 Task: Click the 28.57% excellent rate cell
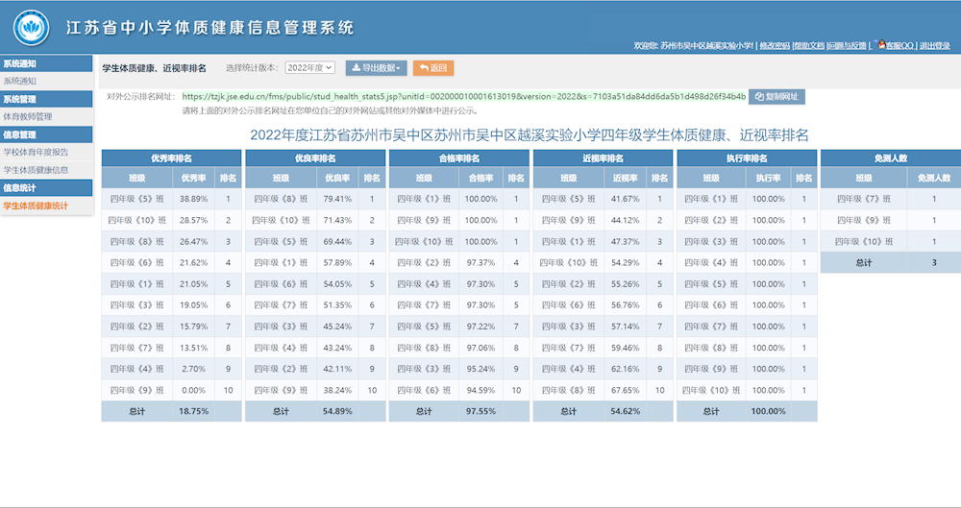pyautogui.click(x=194, y=220)
